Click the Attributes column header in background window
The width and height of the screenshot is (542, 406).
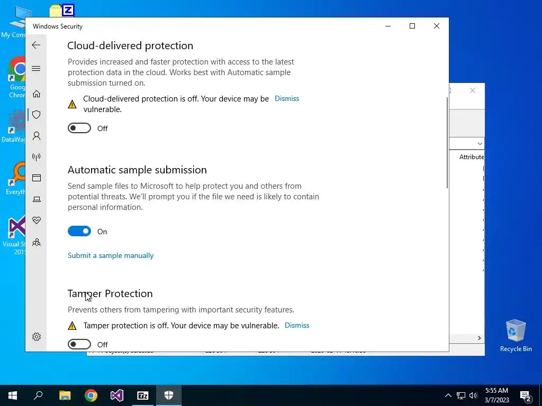pos(472,156)
